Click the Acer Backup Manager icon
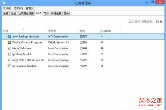The height and width of the screenshot is (110, 166). coord(9,37)
